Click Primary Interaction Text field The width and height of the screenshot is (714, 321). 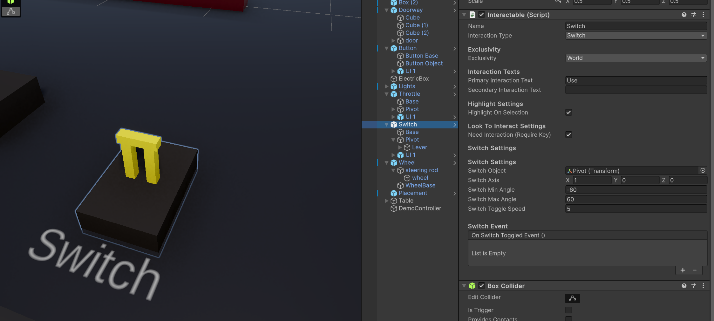[x=636, y=80]
